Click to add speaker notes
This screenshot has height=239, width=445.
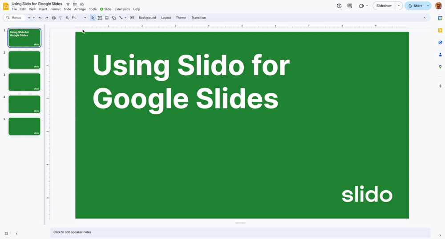[x=240, y=232]
